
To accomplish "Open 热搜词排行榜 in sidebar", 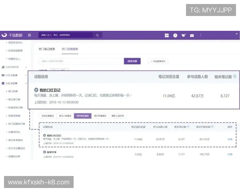I will tap(16, 108).
